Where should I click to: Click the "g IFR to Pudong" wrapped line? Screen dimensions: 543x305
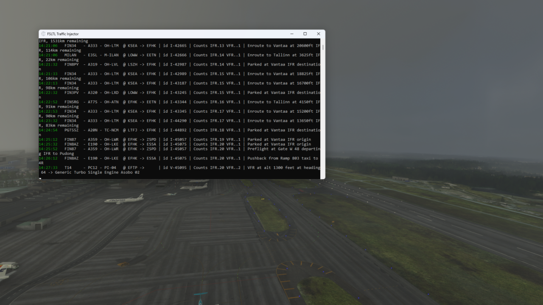point(56,154)
